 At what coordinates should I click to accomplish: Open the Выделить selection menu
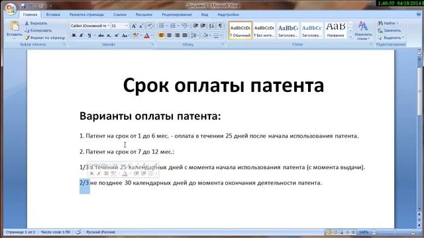click(x=391, y=38)
